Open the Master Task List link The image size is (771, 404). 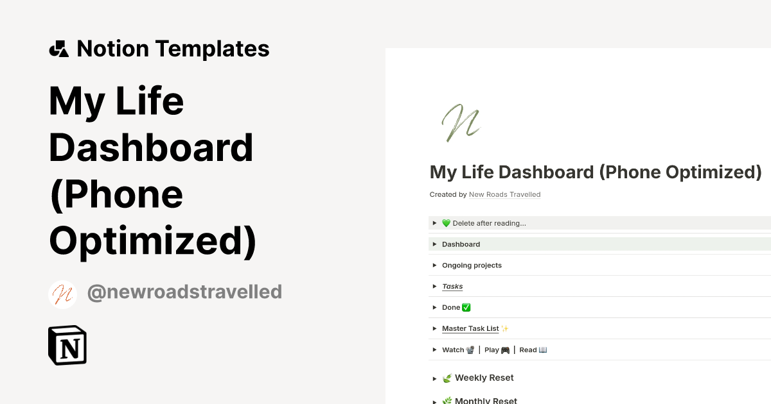469,328
